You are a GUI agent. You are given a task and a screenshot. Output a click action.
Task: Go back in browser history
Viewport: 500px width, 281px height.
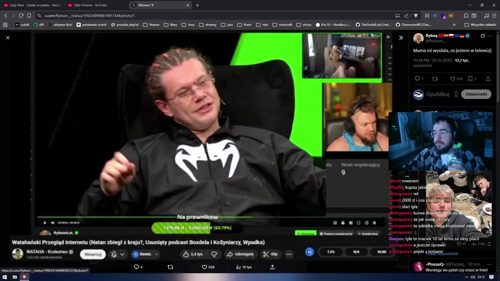pyautogui.click(x=5, y=16)
